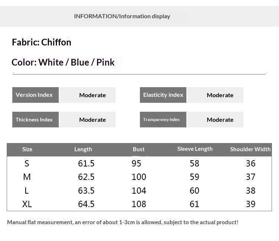Click the Fabric: Chiffon text
This screenshot has width=279, height=241.
42,42
